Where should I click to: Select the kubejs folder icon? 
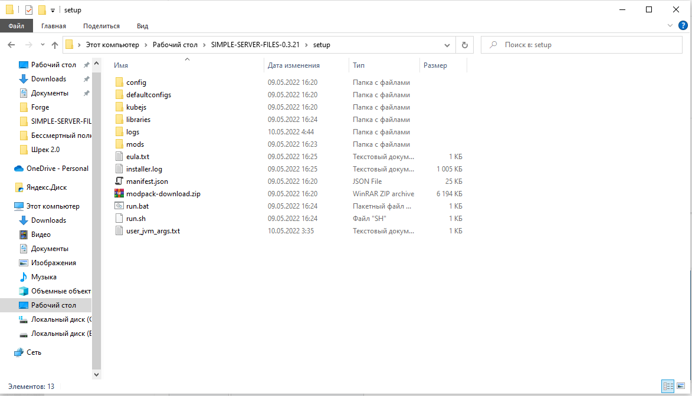(119, 107)
